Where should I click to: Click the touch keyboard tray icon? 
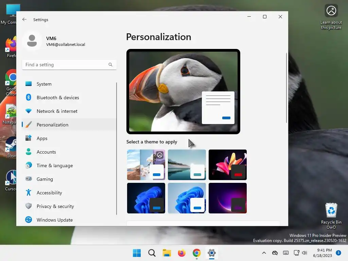click(x=286, y=253)
